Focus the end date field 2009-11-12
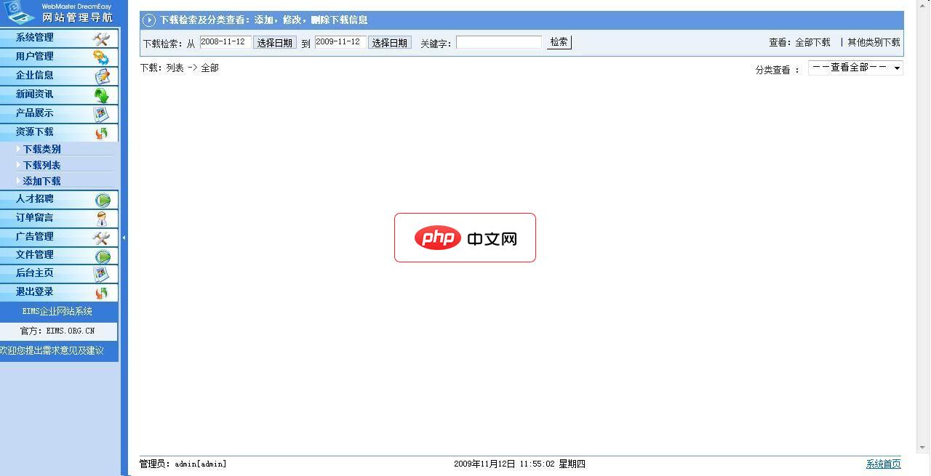Viewport: 931px width, 476px height. tap(340, 42)
